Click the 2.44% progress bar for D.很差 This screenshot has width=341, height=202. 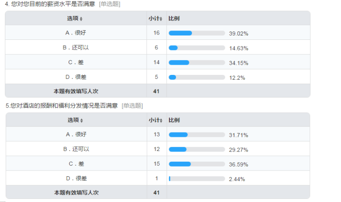197,179
